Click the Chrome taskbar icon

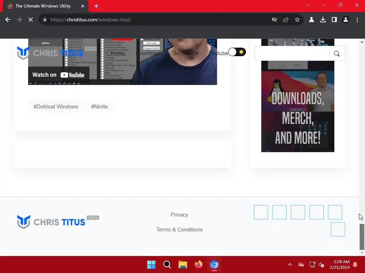point(214,264)
